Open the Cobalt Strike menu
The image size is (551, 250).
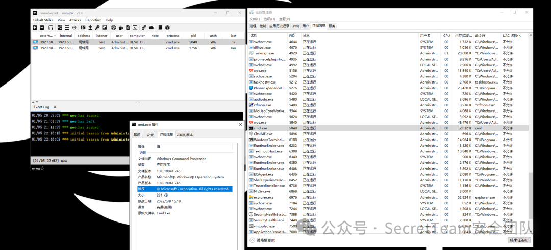tap(43, 20)
